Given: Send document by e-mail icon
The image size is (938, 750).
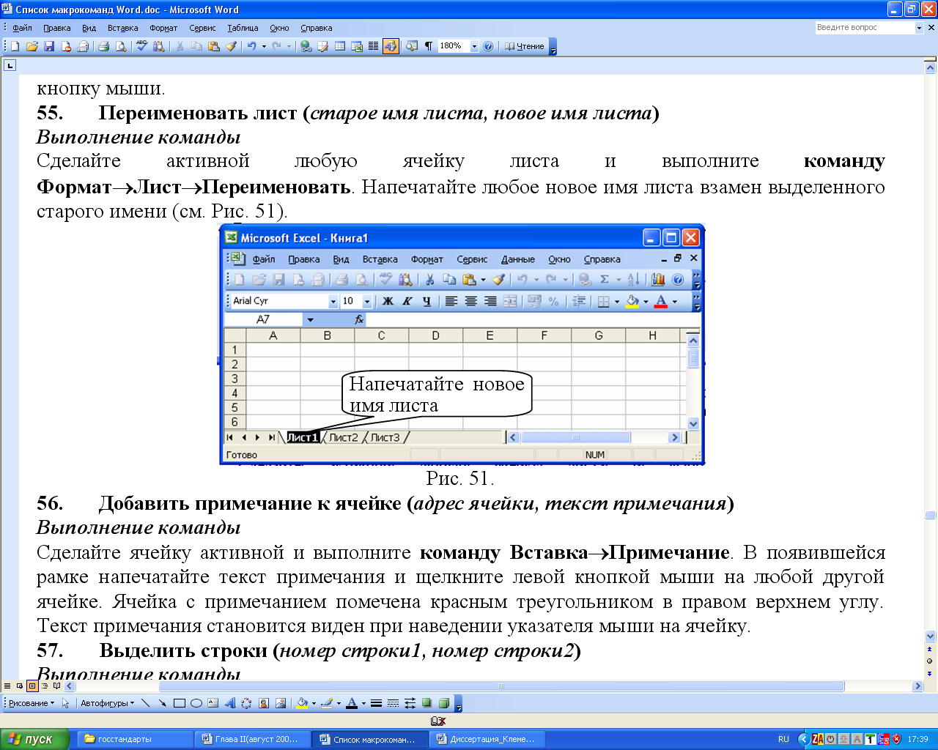Looking at the screenshot, I should 83,46.
